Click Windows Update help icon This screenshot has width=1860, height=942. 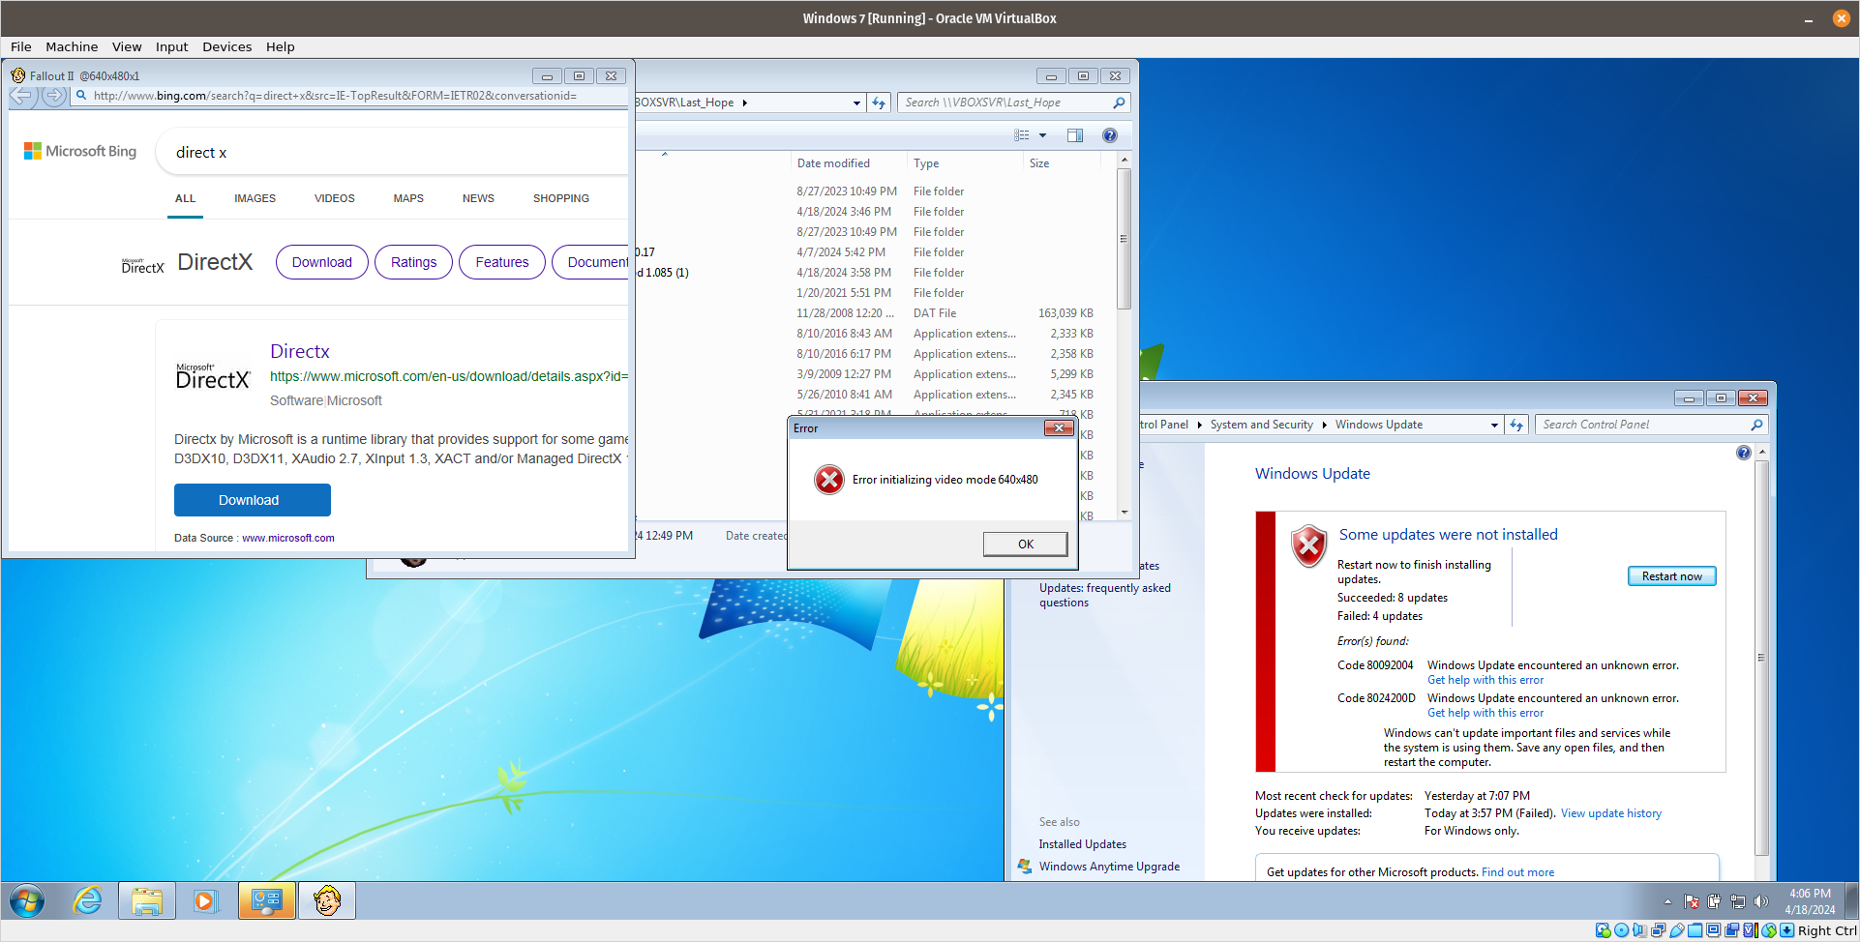point(1744,453)
